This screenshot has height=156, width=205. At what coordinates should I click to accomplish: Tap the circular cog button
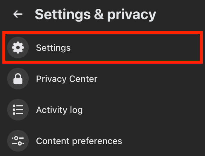pyautogui.click(x=18, y=48)
